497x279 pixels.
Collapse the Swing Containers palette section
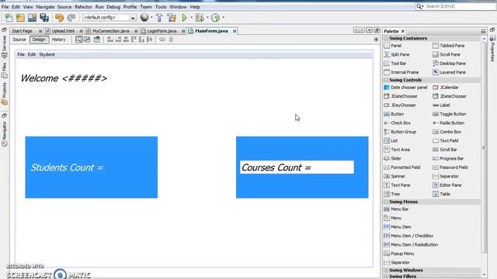click(x=386, y=38)
